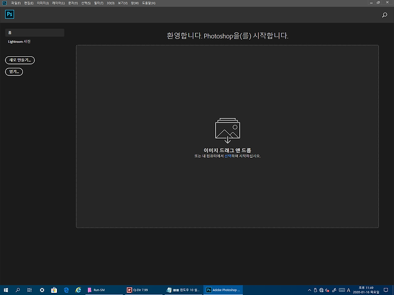Open the 창(W) menu
This screenshot has height=295, width=394.
135,3
